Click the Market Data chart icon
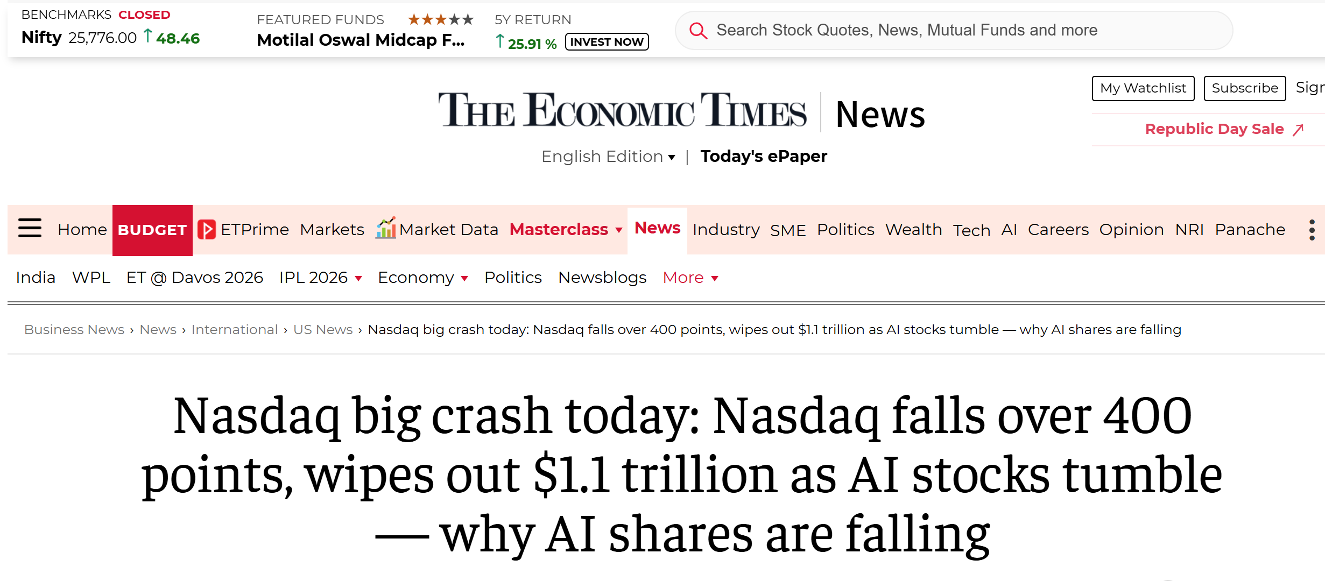 (x=385, y=229)
